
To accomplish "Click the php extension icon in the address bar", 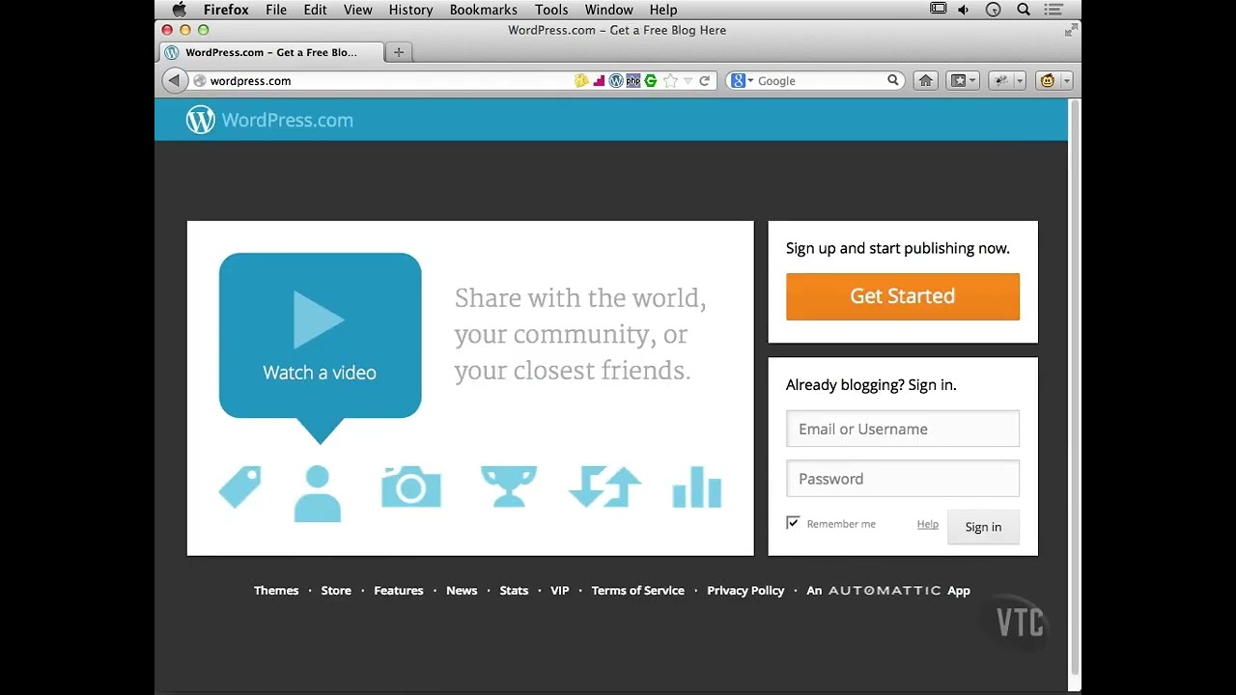I will point(633,81).
